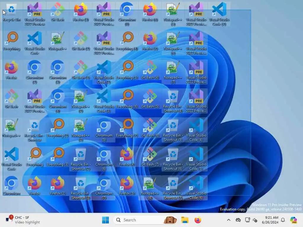
Task: Click the Chromium (5) shortcut
Action: [x=104, y=130]
